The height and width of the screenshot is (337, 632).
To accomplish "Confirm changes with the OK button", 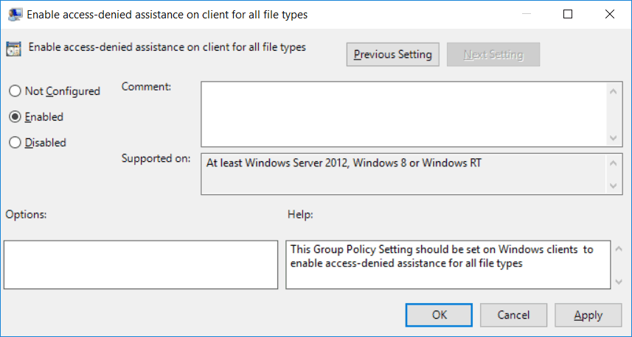I will point(439,315).
